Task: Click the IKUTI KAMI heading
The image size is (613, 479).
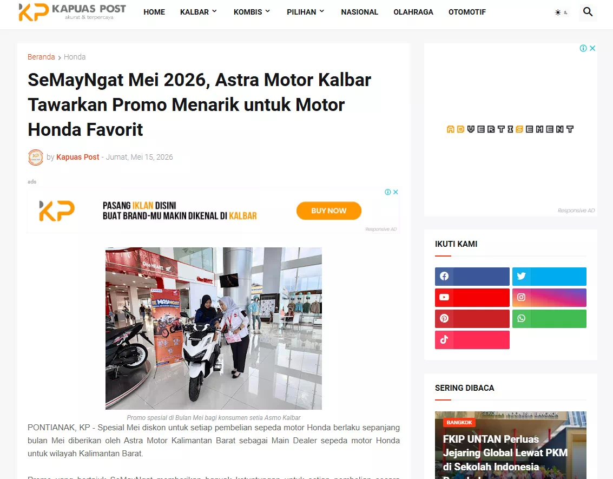Action: point(456,244)
